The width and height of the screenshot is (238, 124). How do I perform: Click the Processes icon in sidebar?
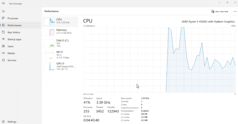click(3, 18)
